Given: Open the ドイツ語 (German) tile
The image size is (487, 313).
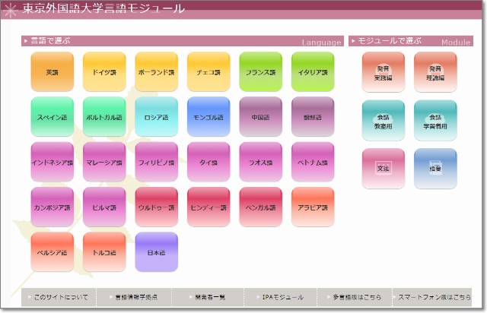Looking at the screenshot, I should pyautogui.click(x=104, y=72).
